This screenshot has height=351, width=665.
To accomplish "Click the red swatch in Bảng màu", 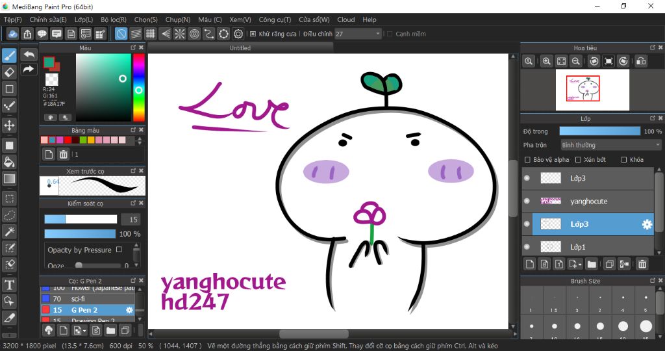I will pos(68,140).
